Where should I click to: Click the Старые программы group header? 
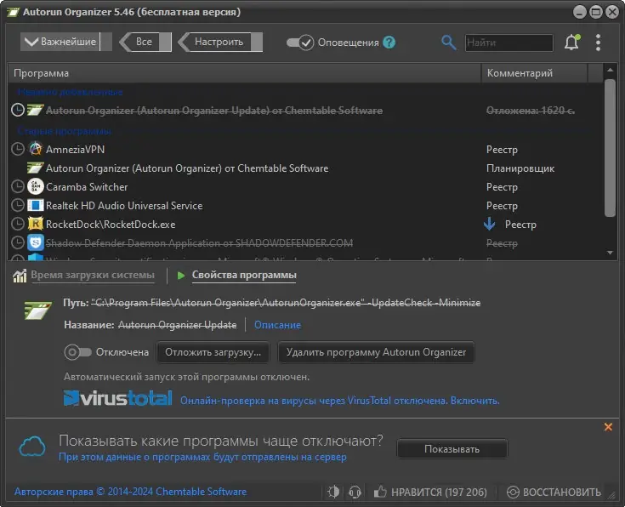[x=64, y=131]
